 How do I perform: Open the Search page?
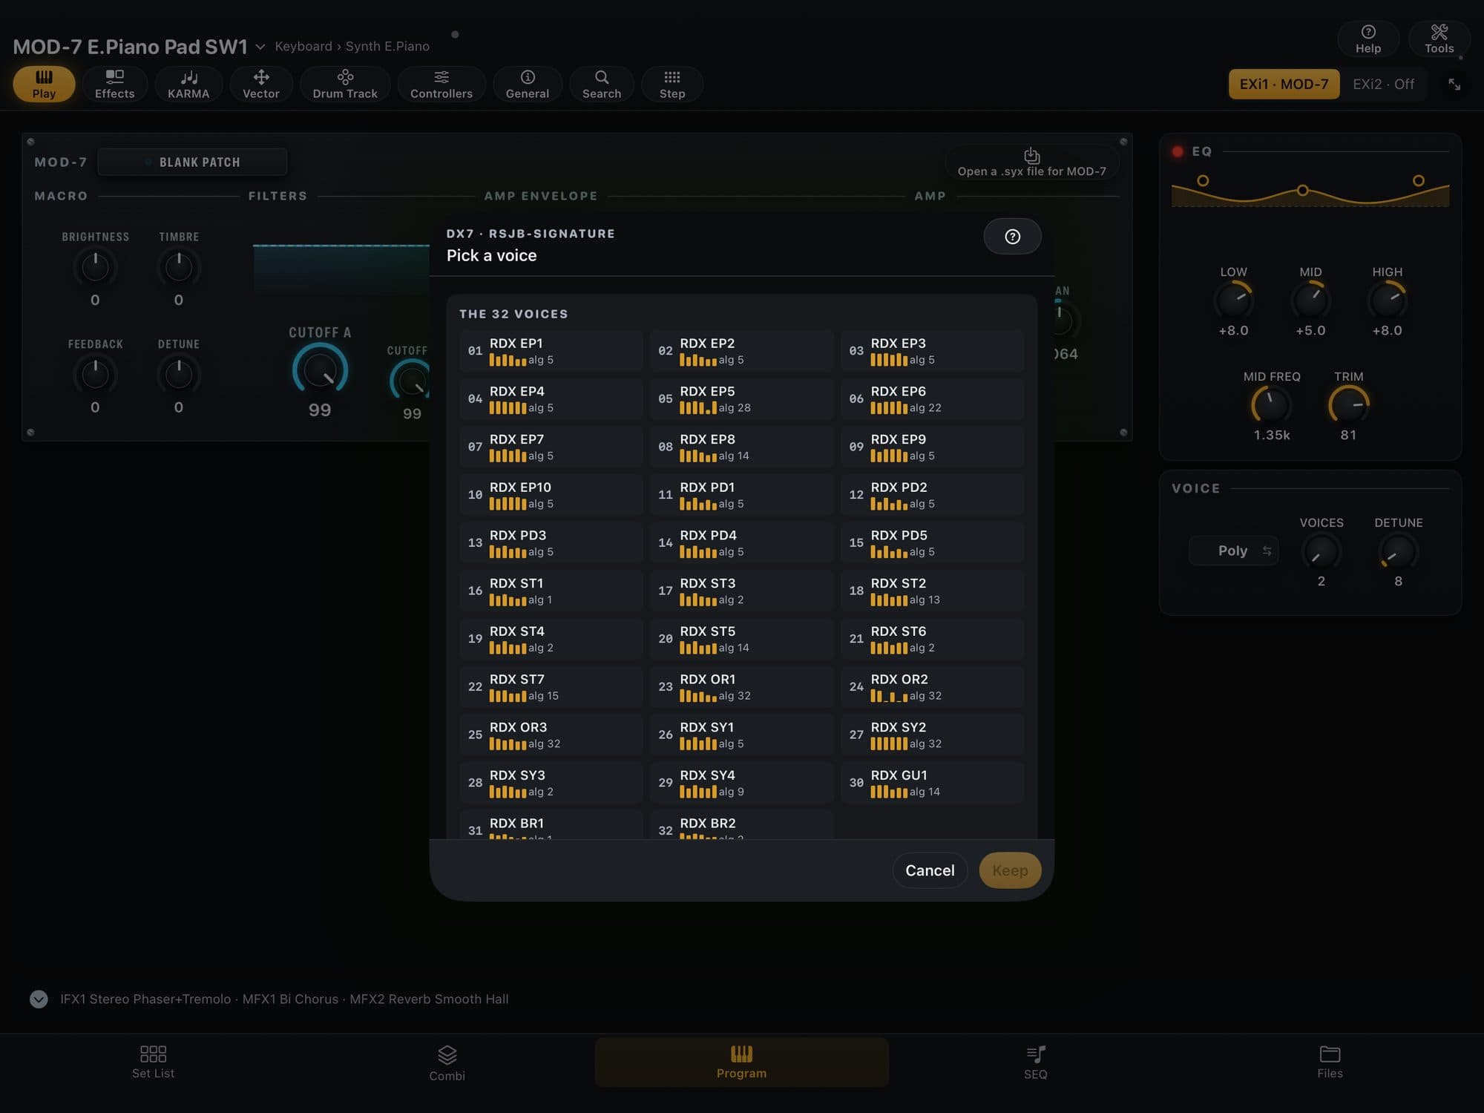[x=602, y=84]
